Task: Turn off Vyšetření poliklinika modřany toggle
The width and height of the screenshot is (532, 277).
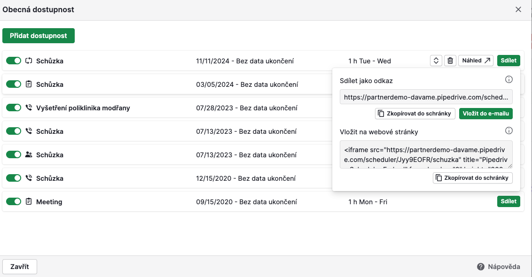Action: point(14,108)
